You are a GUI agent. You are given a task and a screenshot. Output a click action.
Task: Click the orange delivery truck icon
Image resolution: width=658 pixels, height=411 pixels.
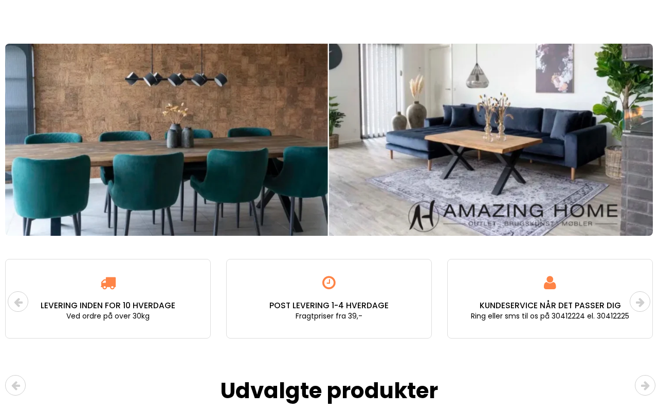(108, 283)
